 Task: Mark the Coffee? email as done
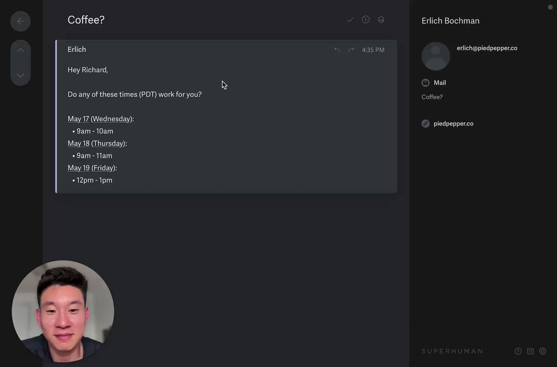[350, 20]
